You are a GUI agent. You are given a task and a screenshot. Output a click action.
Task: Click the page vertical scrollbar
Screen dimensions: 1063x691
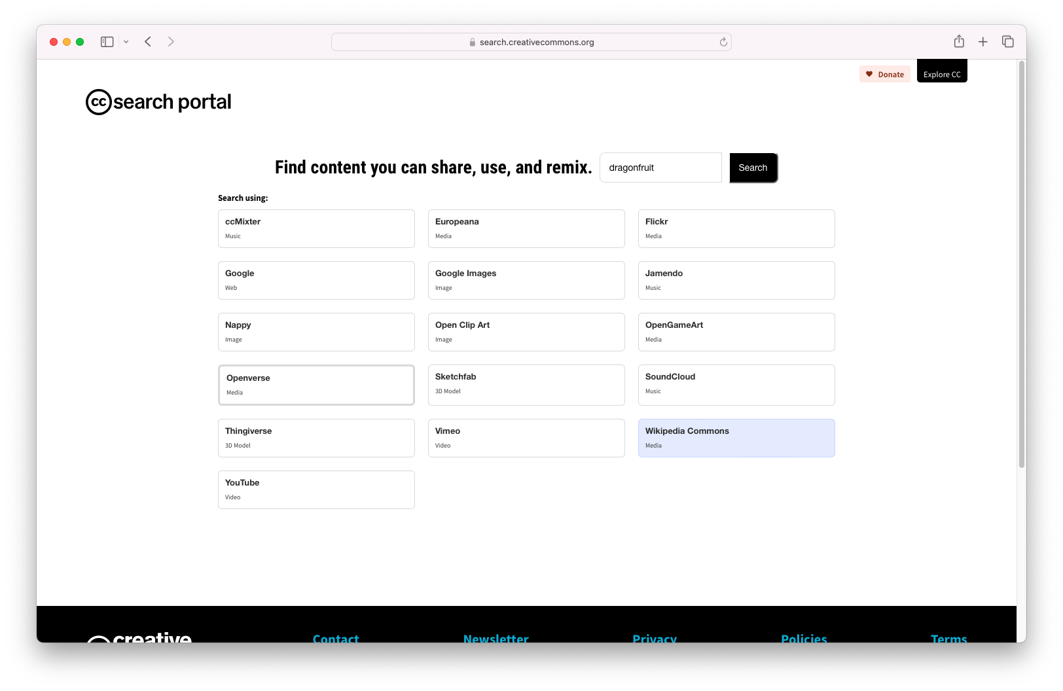(1021, 264)
